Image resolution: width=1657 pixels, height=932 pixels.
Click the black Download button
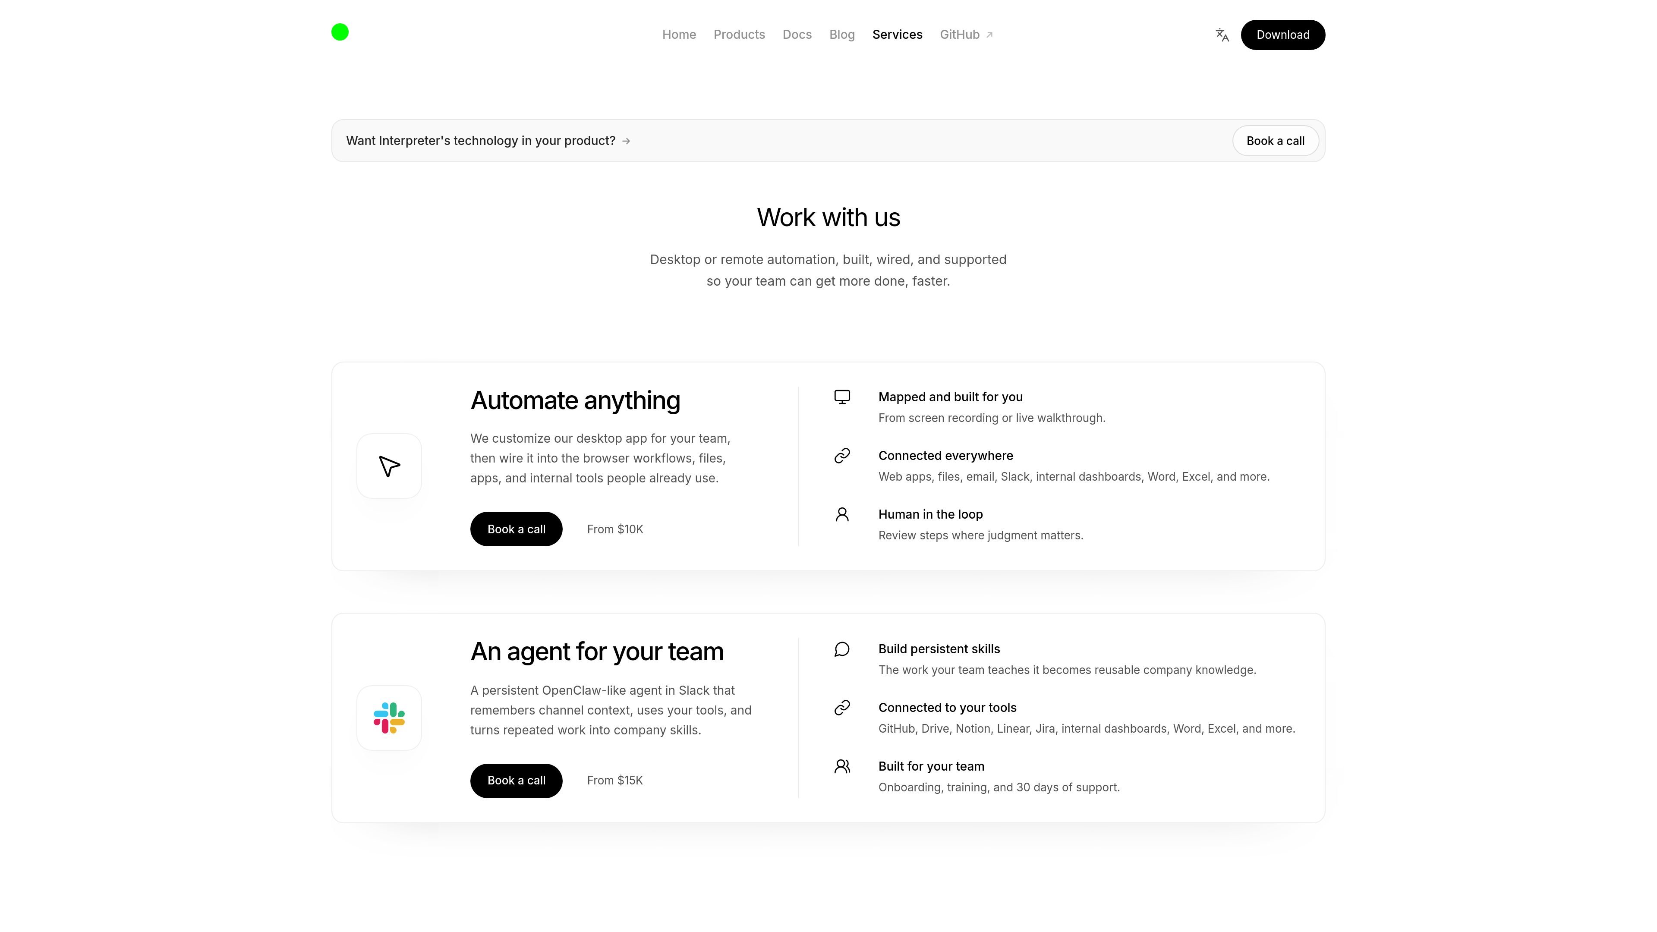pyautogui.click(x=1282, y=35)
